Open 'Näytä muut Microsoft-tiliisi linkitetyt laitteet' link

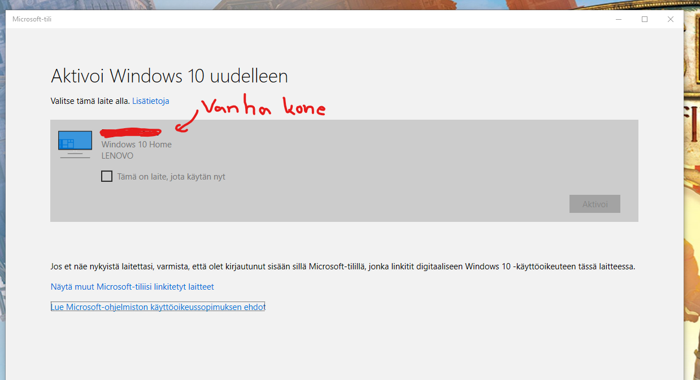click(132, 287)
